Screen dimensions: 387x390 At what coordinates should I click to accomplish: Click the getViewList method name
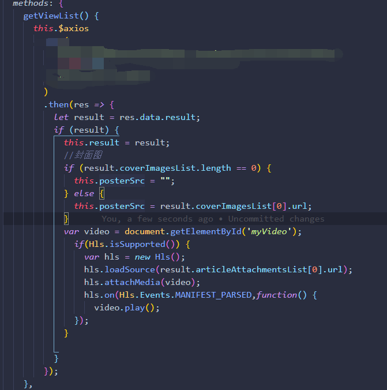click(51, 16)
